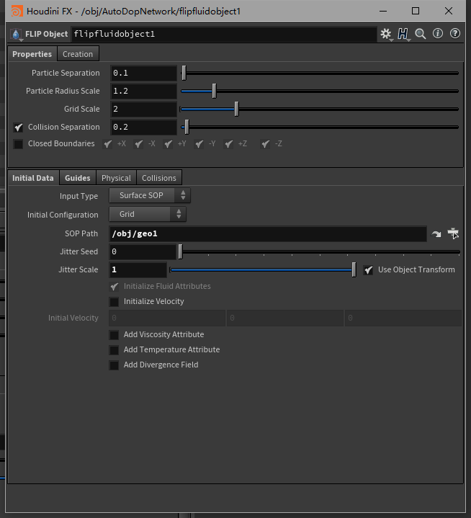Click the Particle Separation value field

click(144, 73)
